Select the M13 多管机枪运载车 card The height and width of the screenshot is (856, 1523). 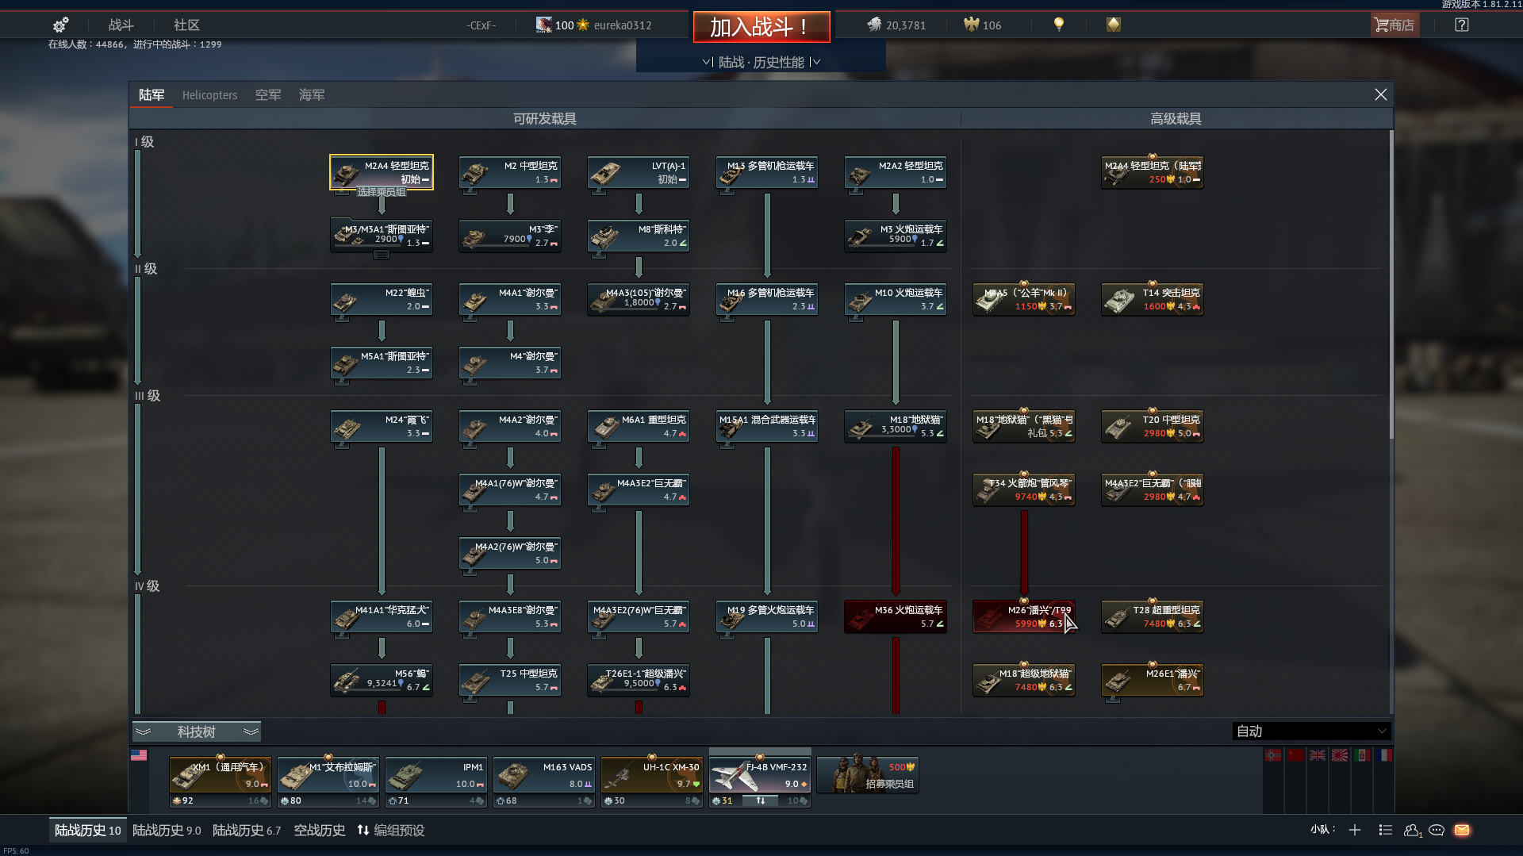coord(767,172)
